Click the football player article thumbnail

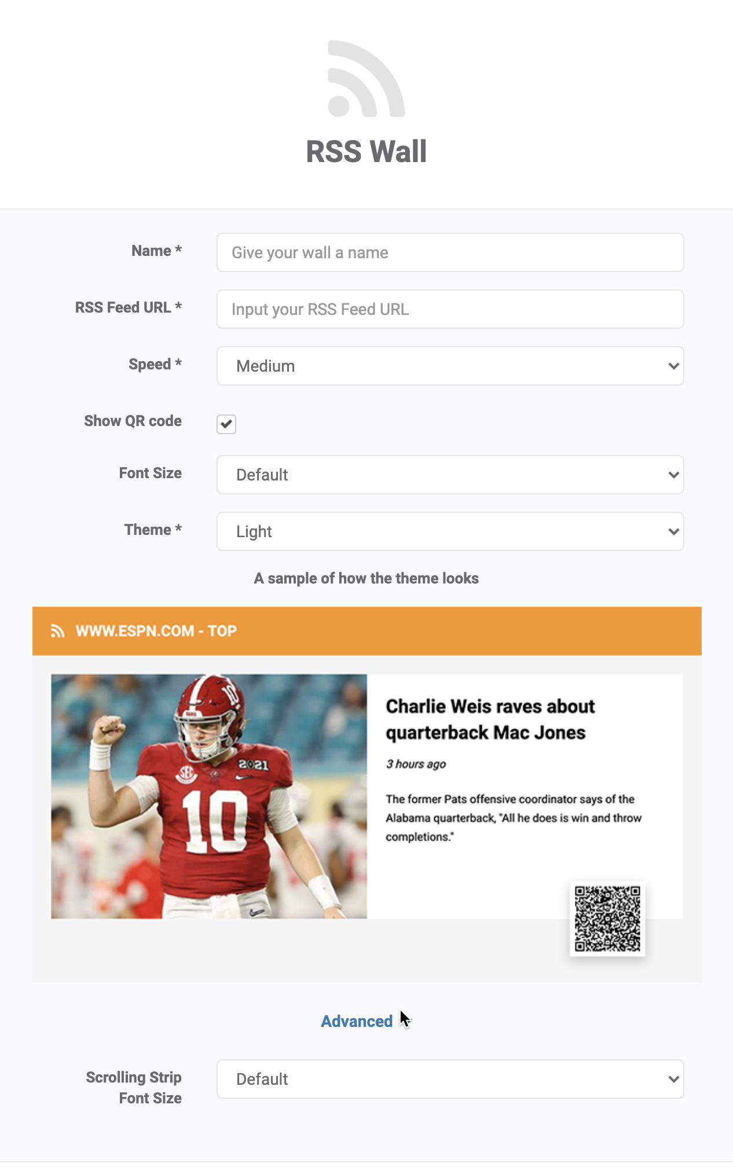pos(209,797)
